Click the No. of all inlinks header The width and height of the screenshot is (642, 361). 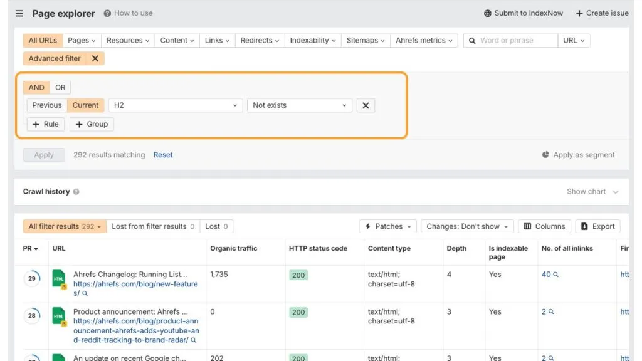pos(567,248)
